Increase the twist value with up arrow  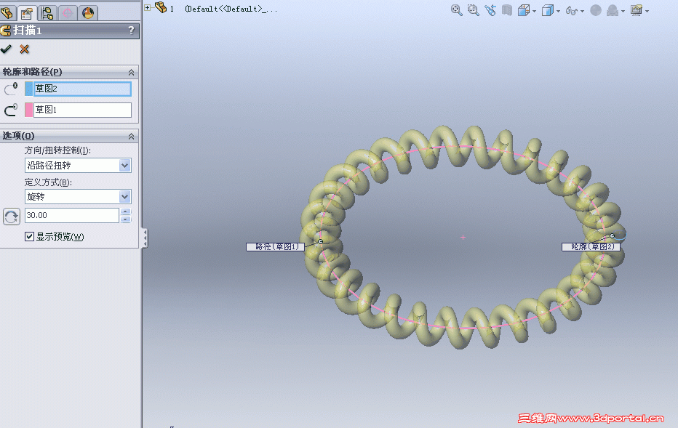125,211
